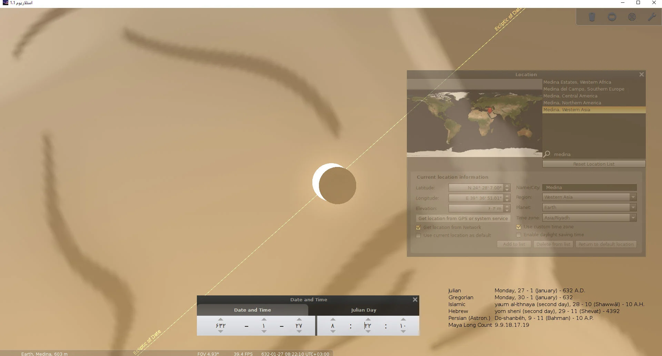Open the Time zone dropdown
This screenshot has width=662, height=356.
pyautogui.click(x=590, y=218)
